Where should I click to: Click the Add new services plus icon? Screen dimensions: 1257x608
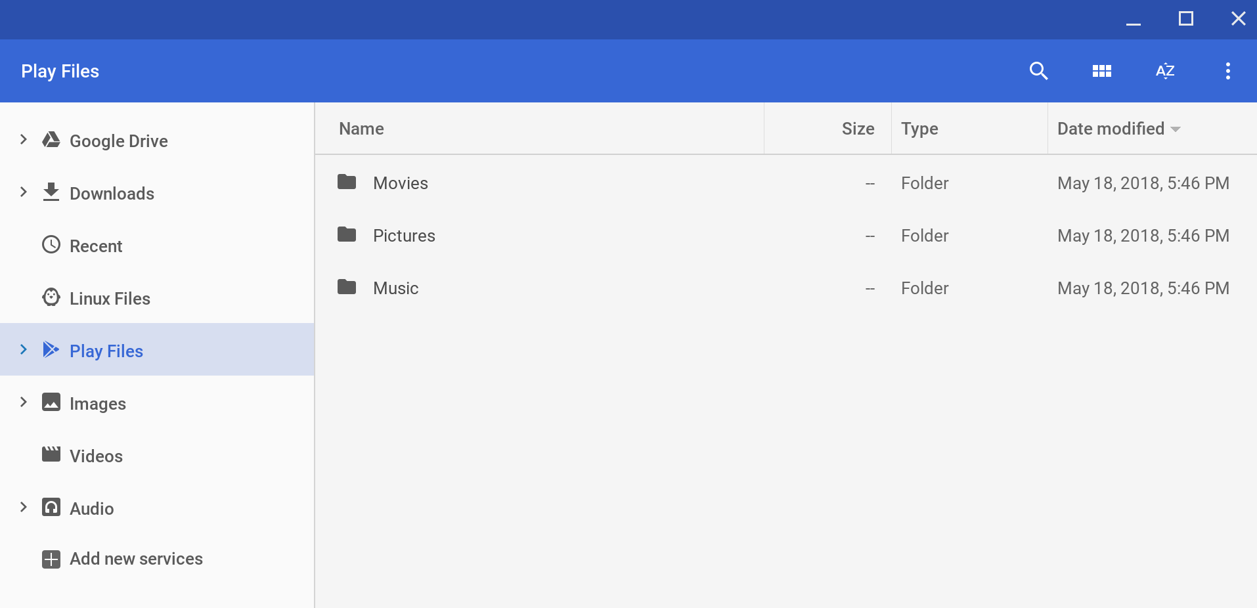(x=51, y=559)
